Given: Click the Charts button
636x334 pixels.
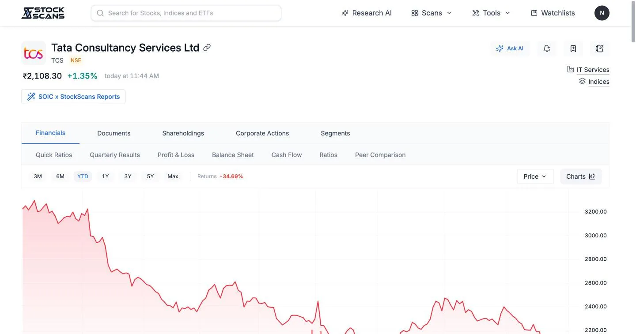Looking at the screenshot, I should [581, 176].
